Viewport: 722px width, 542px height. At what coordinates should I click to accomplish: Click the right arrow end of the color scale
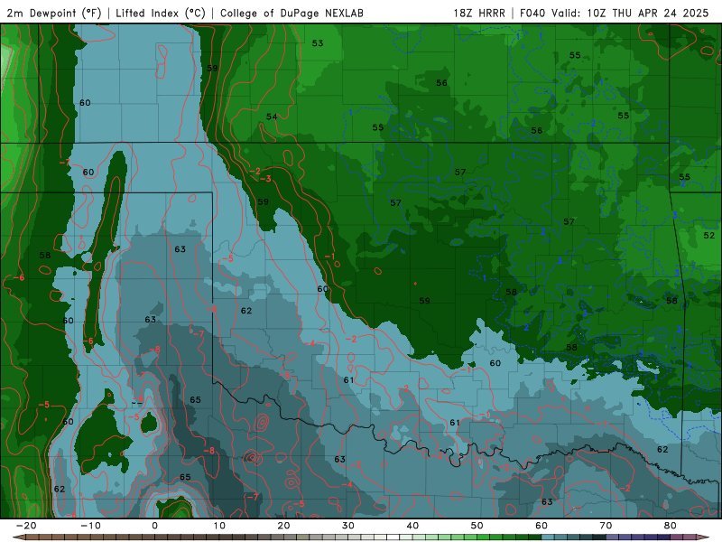coord(705,537)
